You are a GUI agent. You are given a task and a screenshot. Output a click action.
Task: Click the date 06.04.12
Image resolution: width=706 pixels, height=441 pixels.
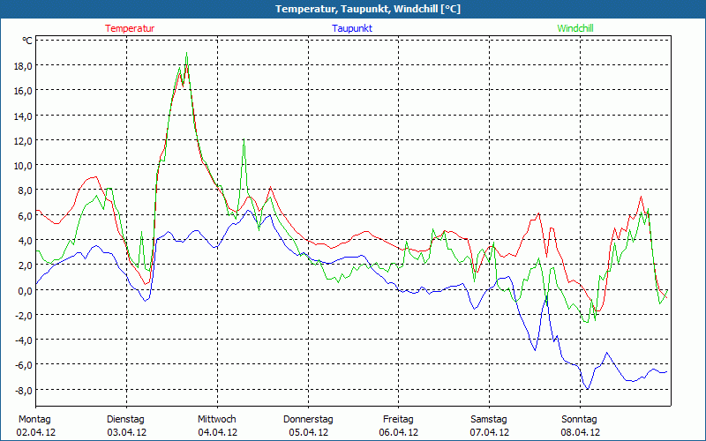click(399, 432)
